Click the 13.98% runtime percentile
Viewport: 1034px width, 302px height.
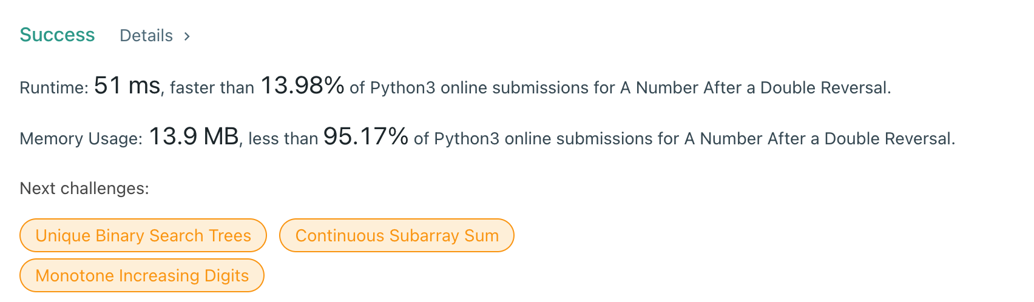[x=302, y=86]
